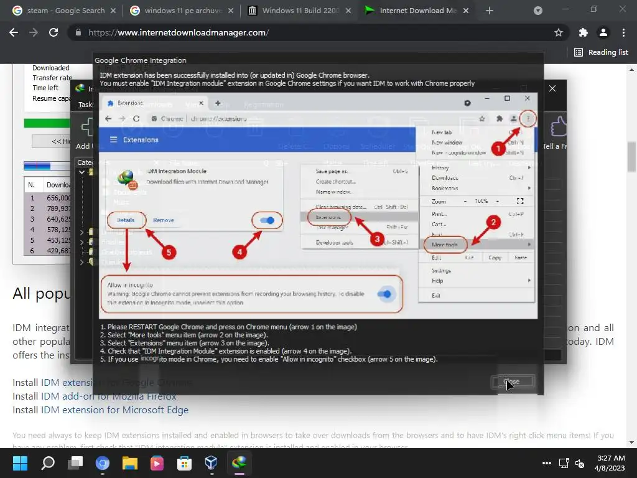Collapse the expanded category in IDM's Categories tree
637x478 pixels.
coord(81,172)
